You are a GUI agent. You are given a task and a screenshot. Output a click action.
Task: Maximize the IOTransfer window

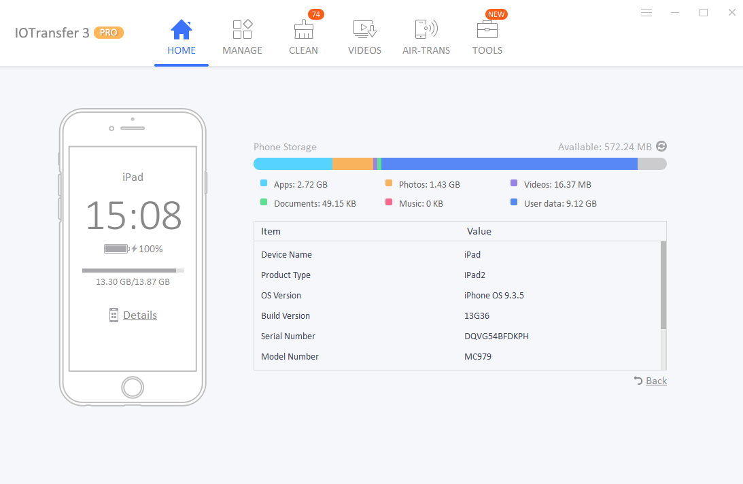point(704,12)
